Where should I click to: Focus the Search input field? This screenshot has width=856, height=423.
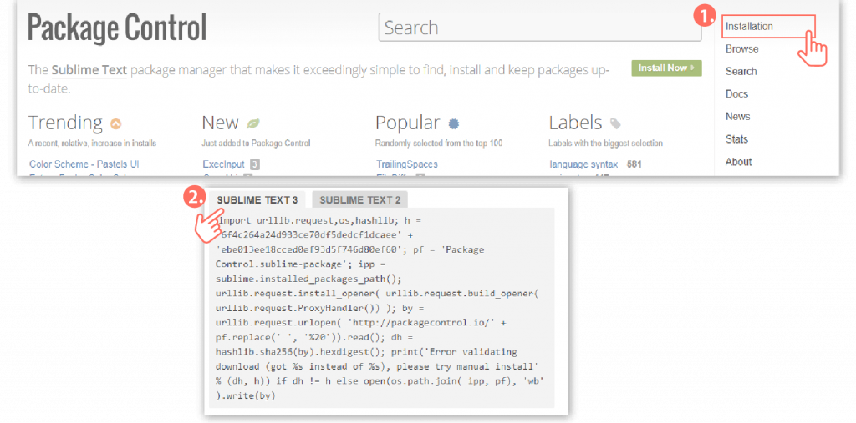coord(539,28)
